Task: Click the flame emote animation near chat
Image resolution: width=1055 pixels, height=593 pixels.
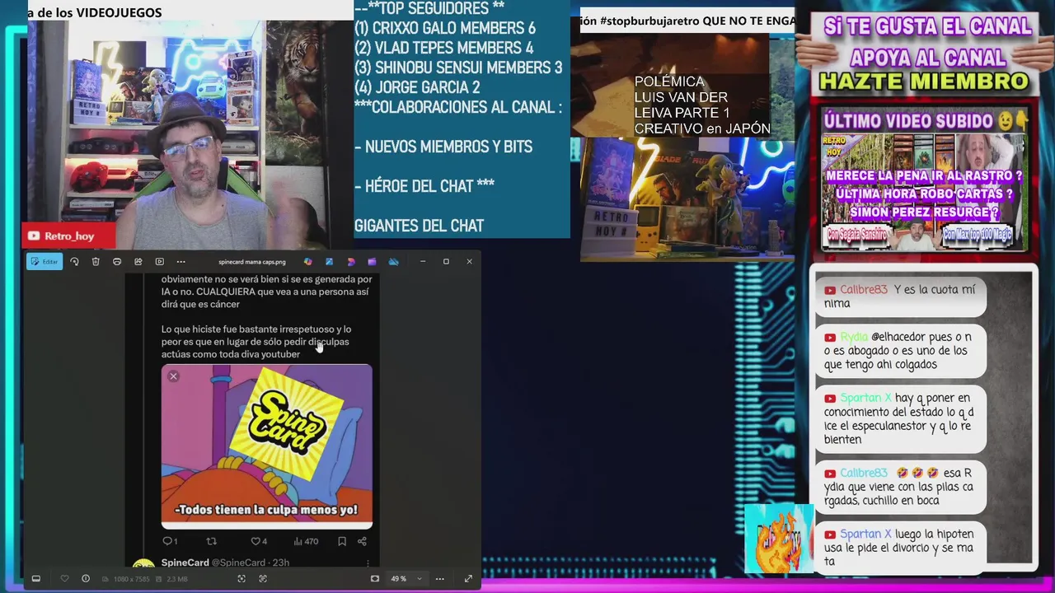Action: tap(778, 539)
